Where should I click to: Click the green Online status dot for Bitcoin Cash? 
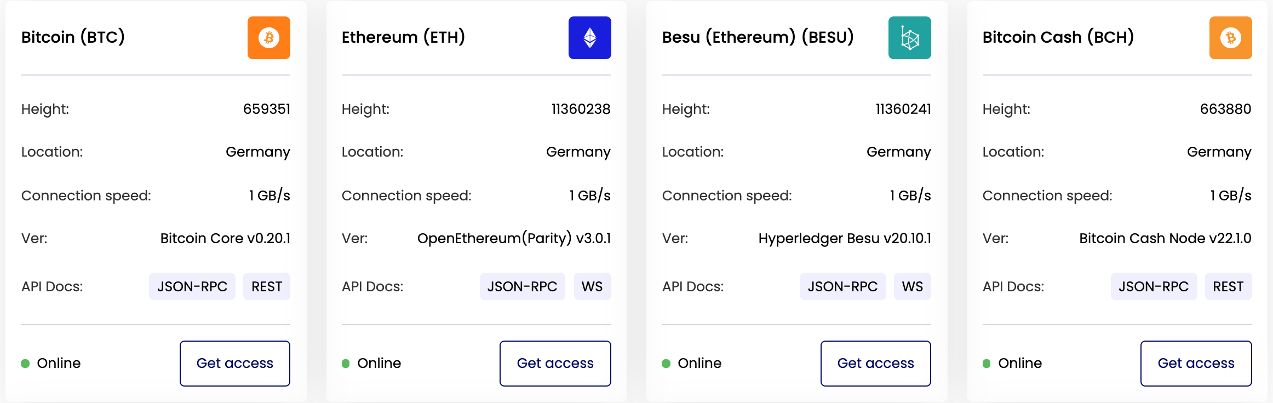(987, 364)
